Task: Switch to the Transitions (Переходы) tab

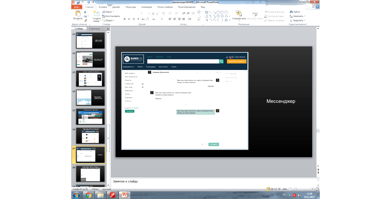Action: [131, 7]
